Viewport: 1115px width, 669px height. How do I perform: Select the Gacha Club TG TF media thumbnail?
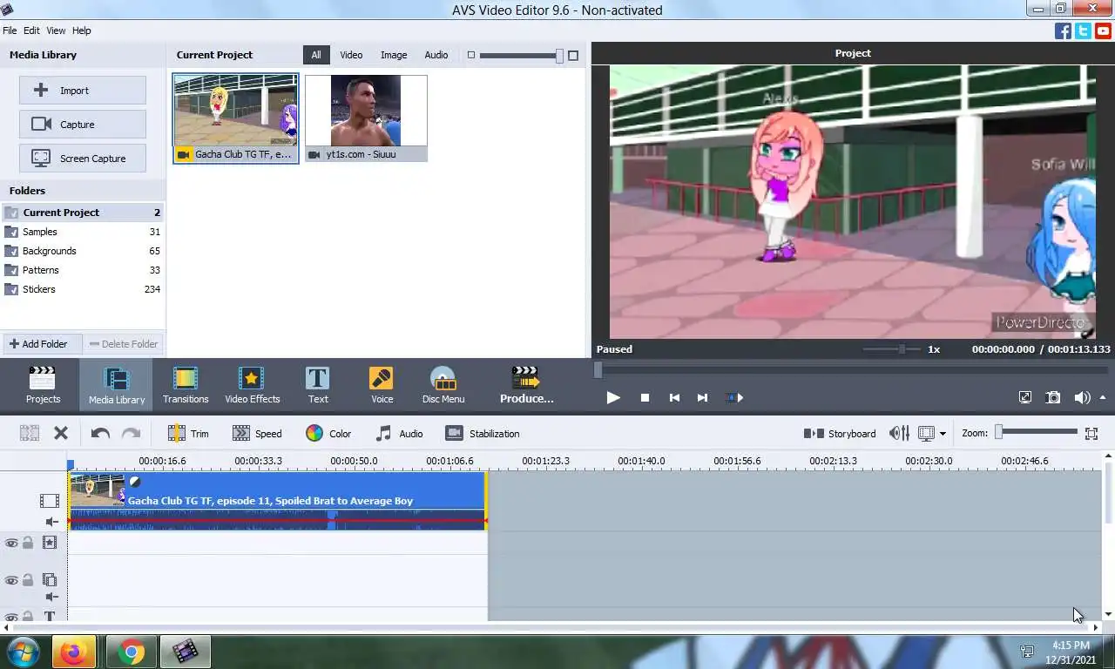(236, 118)
